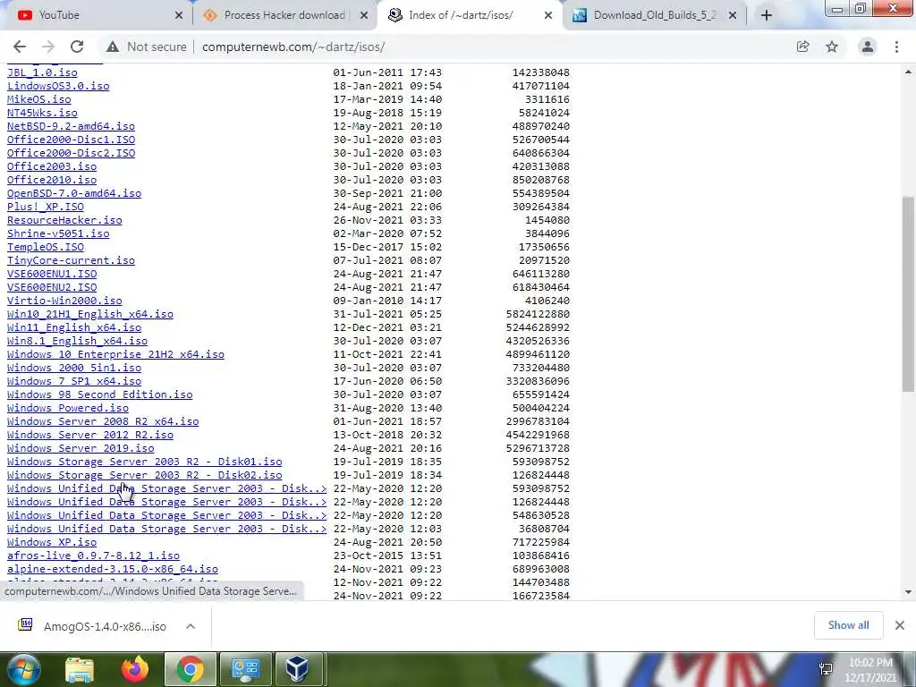Click the Win11_English_x64.iso link

(x=74, y=327)
